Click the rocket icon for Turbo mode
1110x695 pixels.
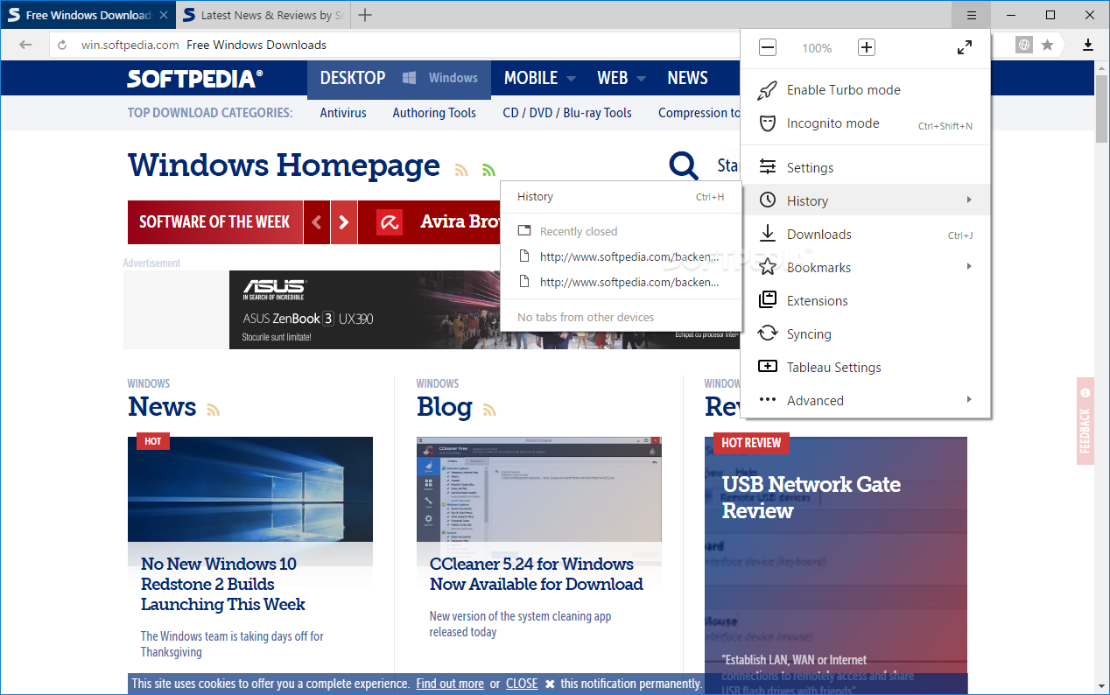coord(768,90)
